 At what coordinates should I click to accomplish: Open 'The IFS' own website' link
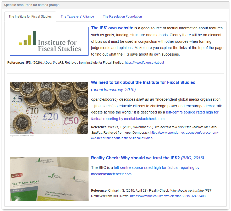112,28
